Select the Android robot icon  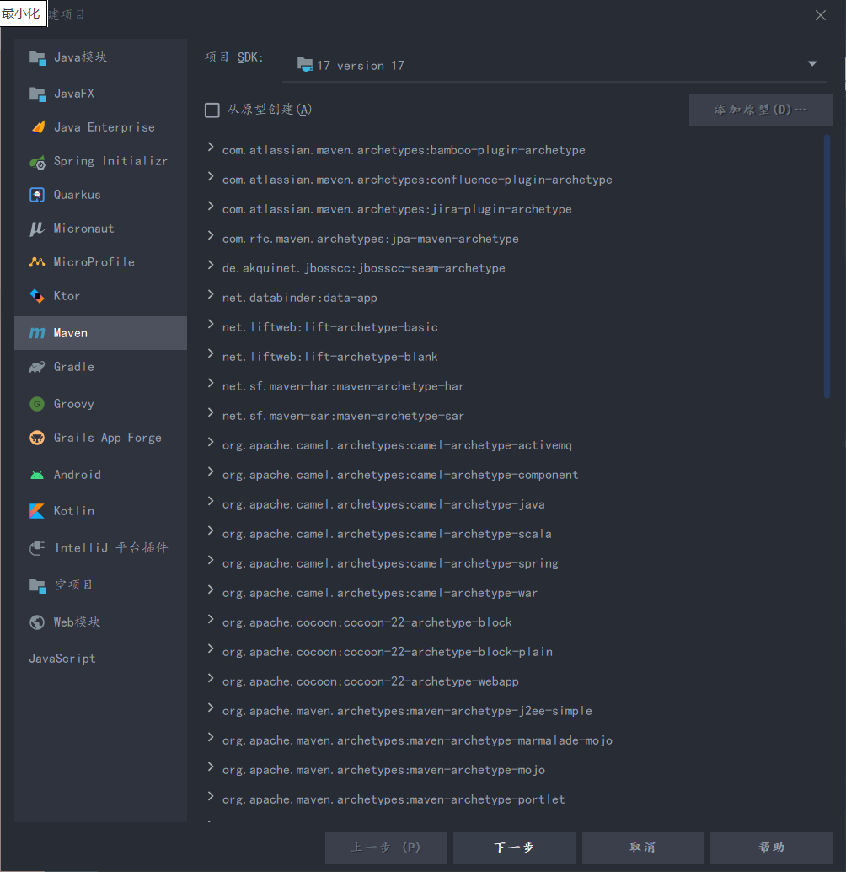point(37,475)
